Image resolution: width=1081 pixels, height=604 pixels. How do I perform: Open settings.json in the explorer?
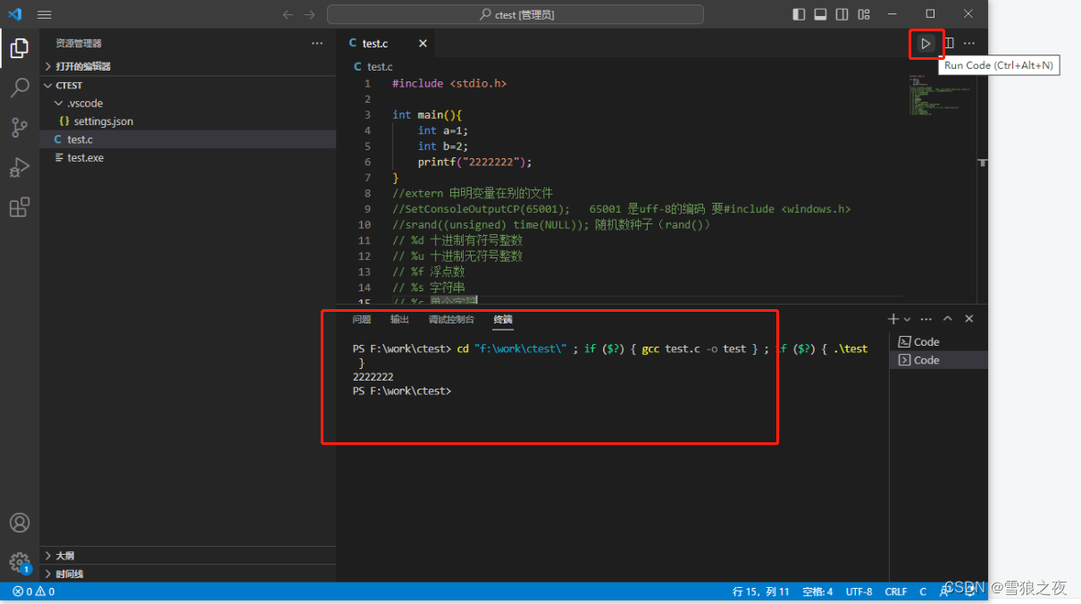(188, 121)
